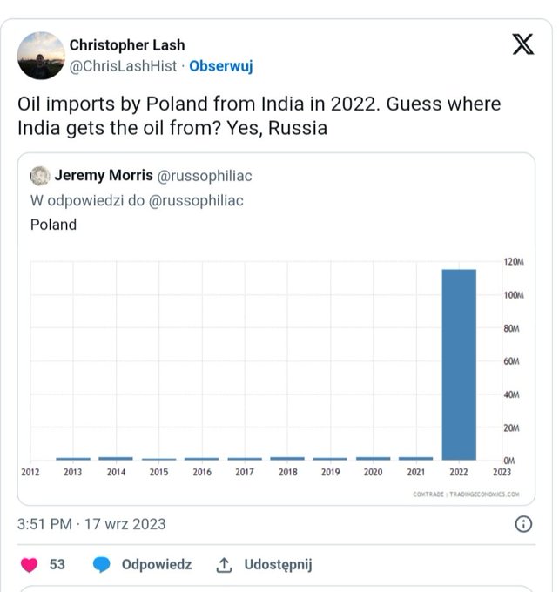Open the tweet info circle icon
Viewport: 559px width, 592px height.
pos(523,524)
